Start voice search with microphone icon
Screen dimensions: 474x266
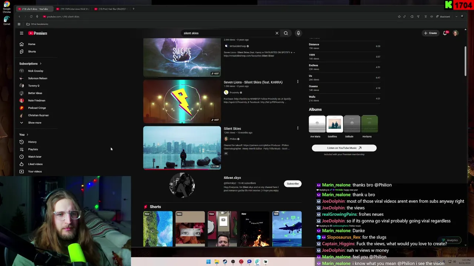point(298,33)
